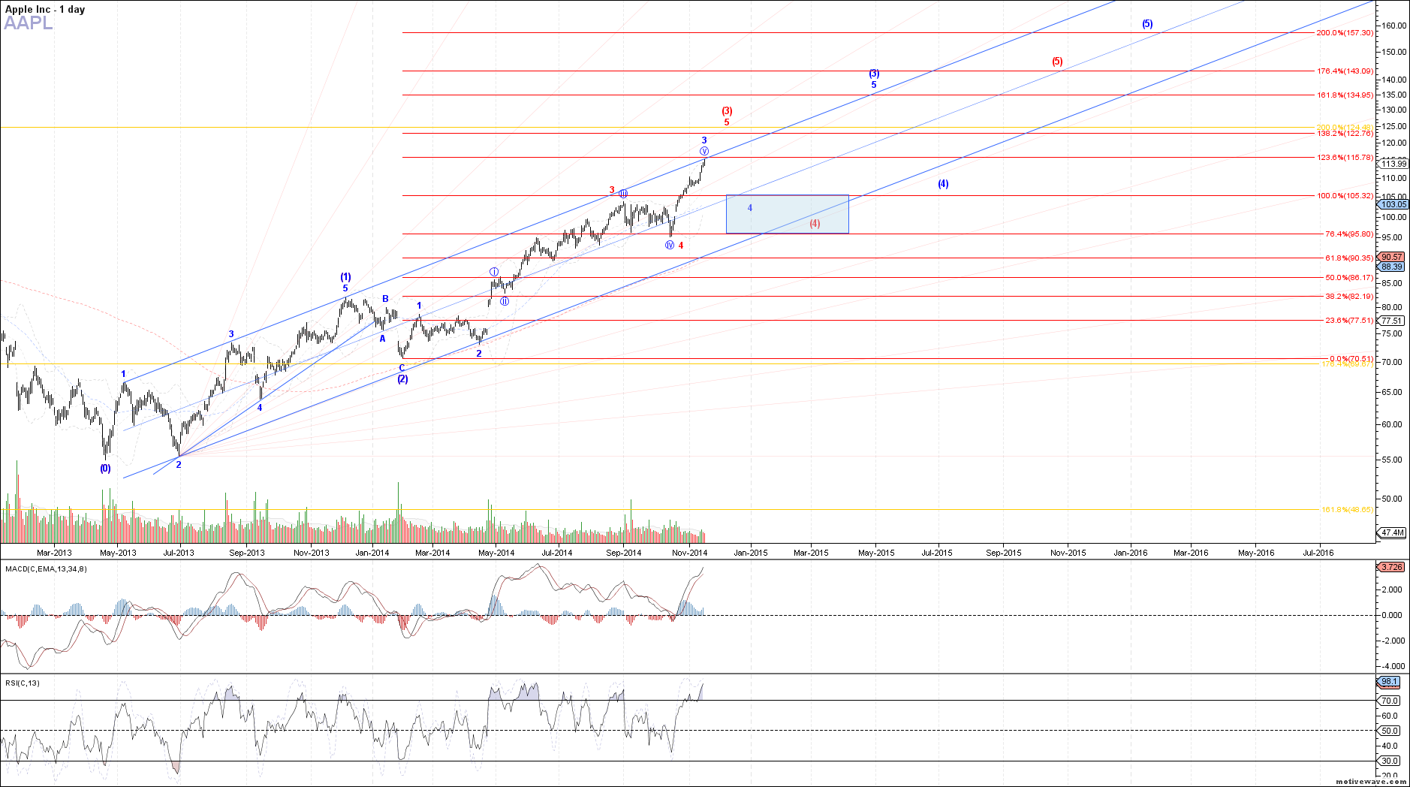
Task: Click the yellow 161.8%(48.66) extension label
Action: point(1347,510)
